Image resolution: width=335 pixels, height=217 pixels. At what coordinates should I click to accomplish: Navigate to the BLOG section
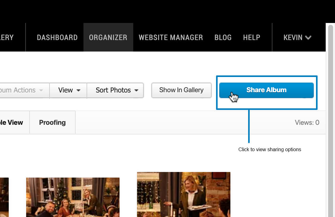tap(223, 38)
